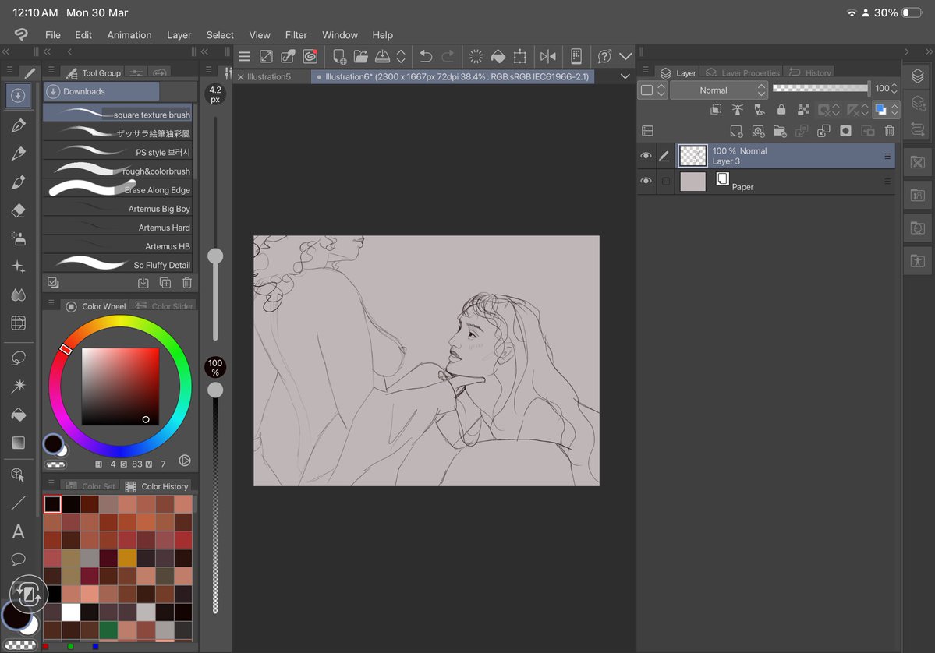This screenshot has height=653, width=935.
Task: Select the rough&colorbrush sub tool
Action: pos(118,171)
